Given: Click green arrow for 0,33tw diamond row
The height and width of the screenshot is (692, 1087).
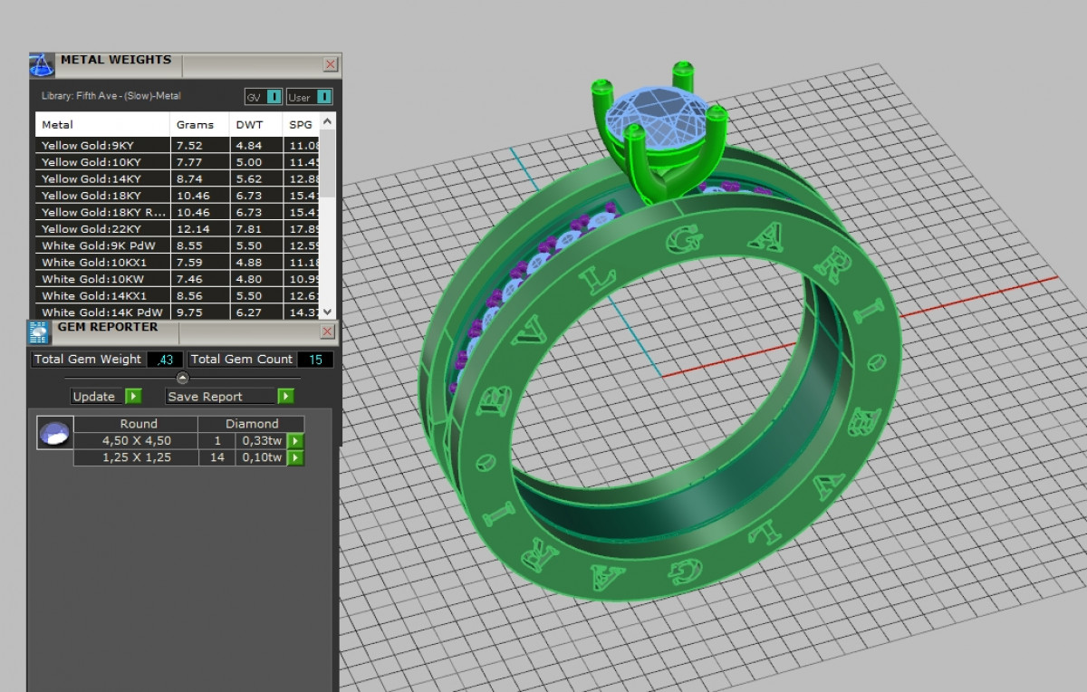Looking at the screenshot, I should (295, 441).
